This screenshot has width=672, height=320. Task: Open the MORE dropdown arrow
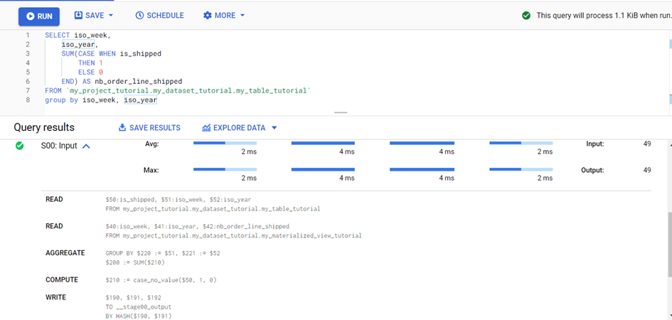242,15
